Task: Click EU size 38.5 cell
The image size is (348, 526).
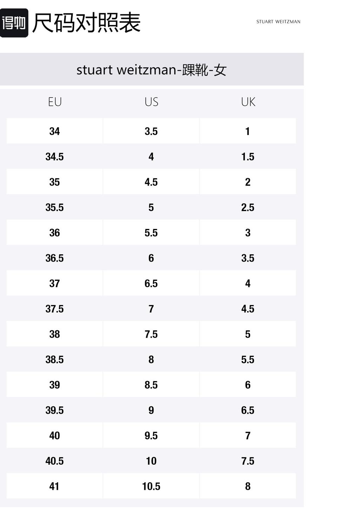Action: (x=55, y=359)
